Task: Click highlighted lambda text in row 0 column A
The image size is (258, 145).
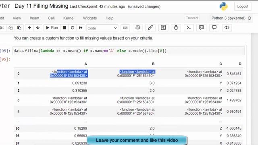Action: pyautogui.click(x=69, y=74)
